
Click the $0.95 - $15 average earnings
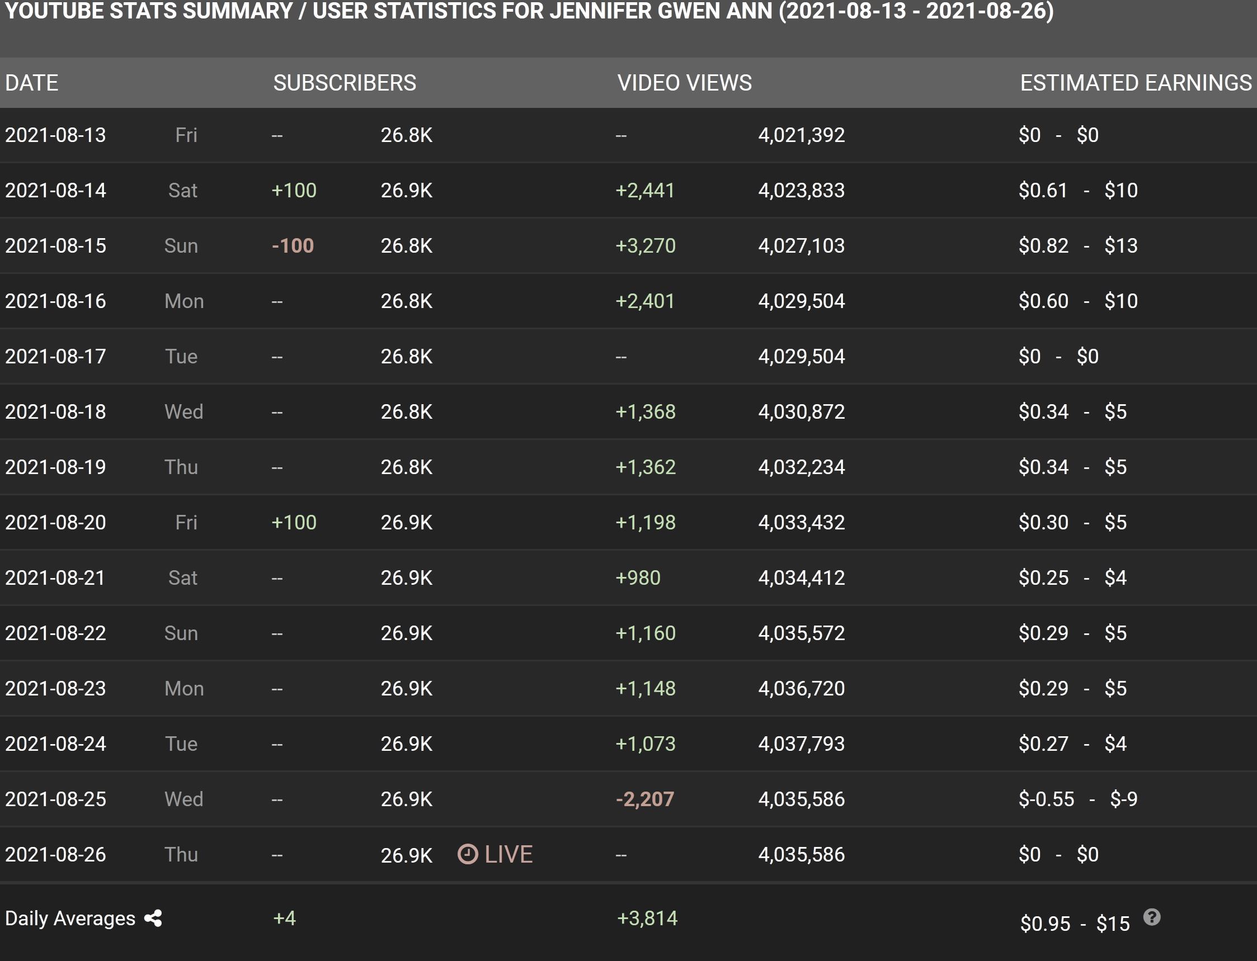coord(1075,924)
